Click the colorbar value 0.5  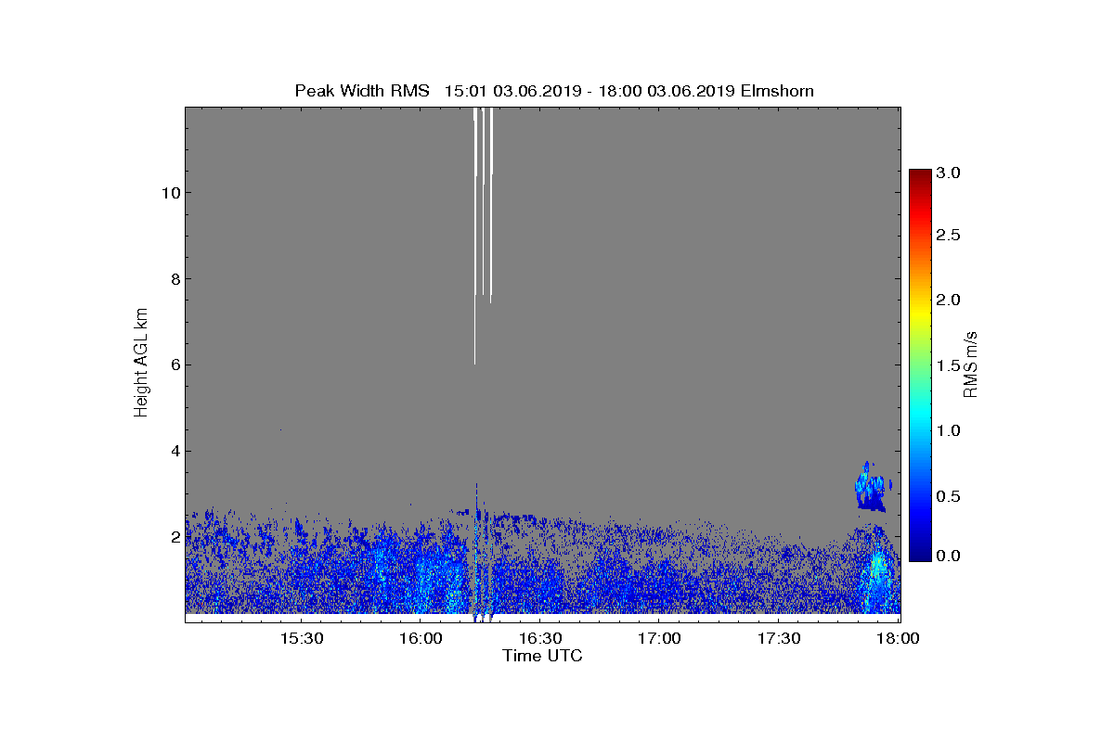[x=948, y=496]
